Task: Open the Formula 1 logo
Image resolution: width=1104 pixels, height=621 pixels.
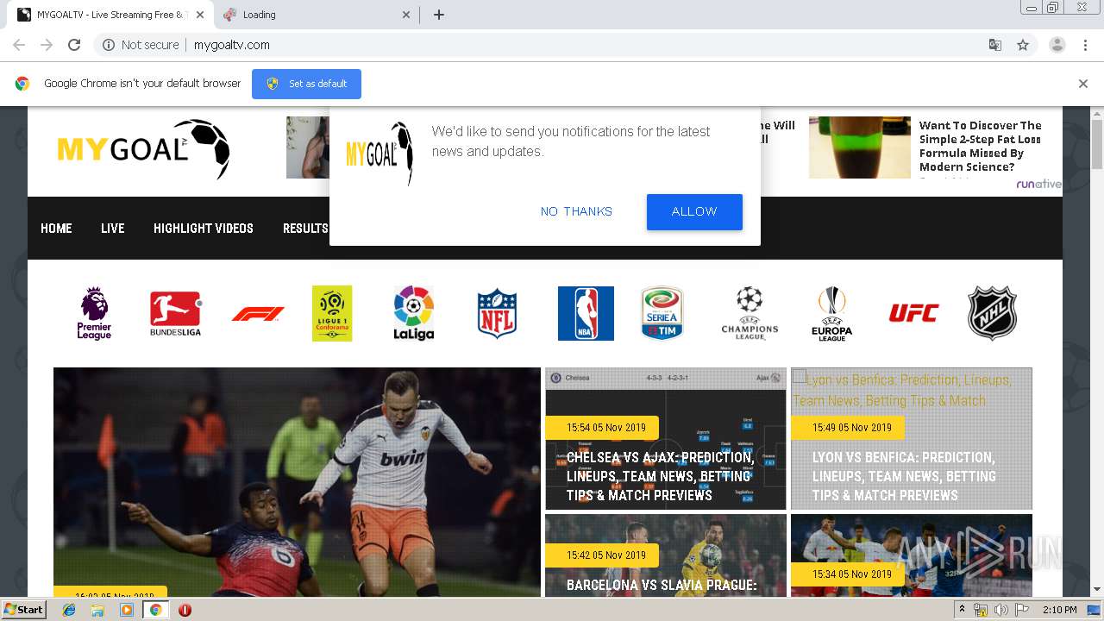Action: 257,314
